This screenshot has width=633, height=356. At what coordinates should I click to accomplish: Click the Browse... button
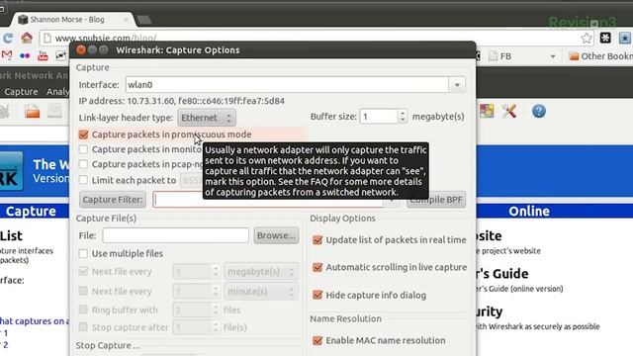click(x=276, y=235)
